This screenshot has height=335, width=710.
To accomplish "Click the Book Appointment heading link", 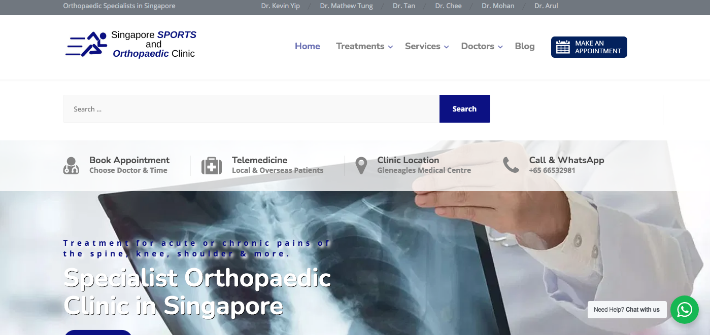I will [129, 160].
